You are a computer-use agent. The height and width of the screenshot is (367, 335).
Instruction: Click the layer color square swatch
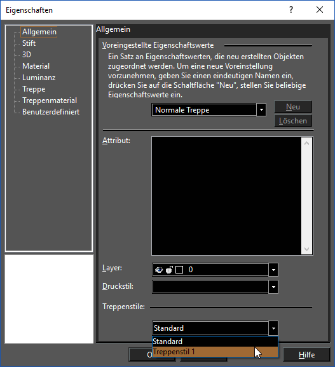[179, 270]
